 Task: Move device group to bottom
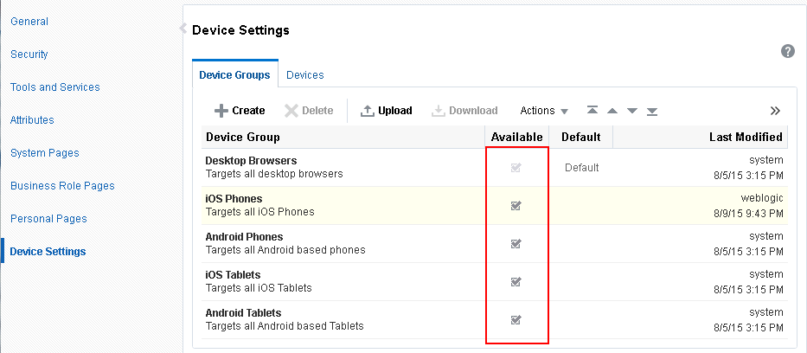(x=652, y=111)
